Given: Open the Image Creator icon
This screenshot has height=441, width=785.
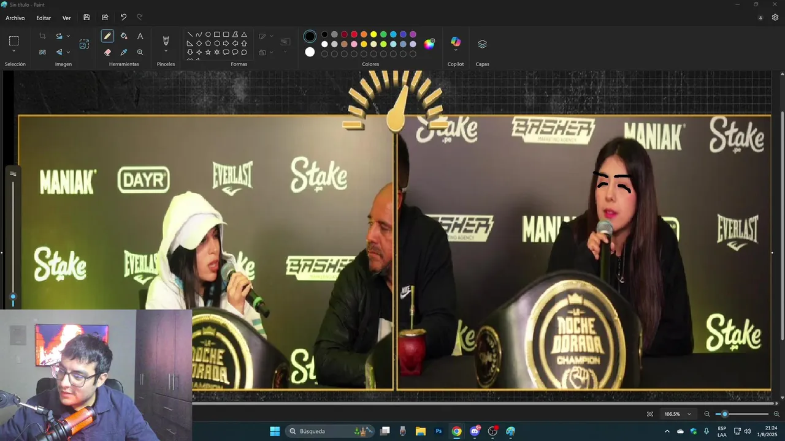Looking at the screenshot, I should point(84,44).
